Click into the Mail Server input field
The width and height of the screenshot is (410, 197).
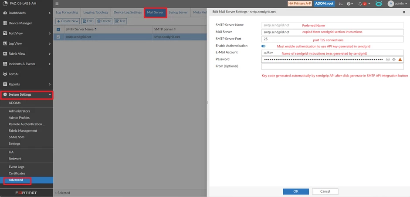point(332,32)
